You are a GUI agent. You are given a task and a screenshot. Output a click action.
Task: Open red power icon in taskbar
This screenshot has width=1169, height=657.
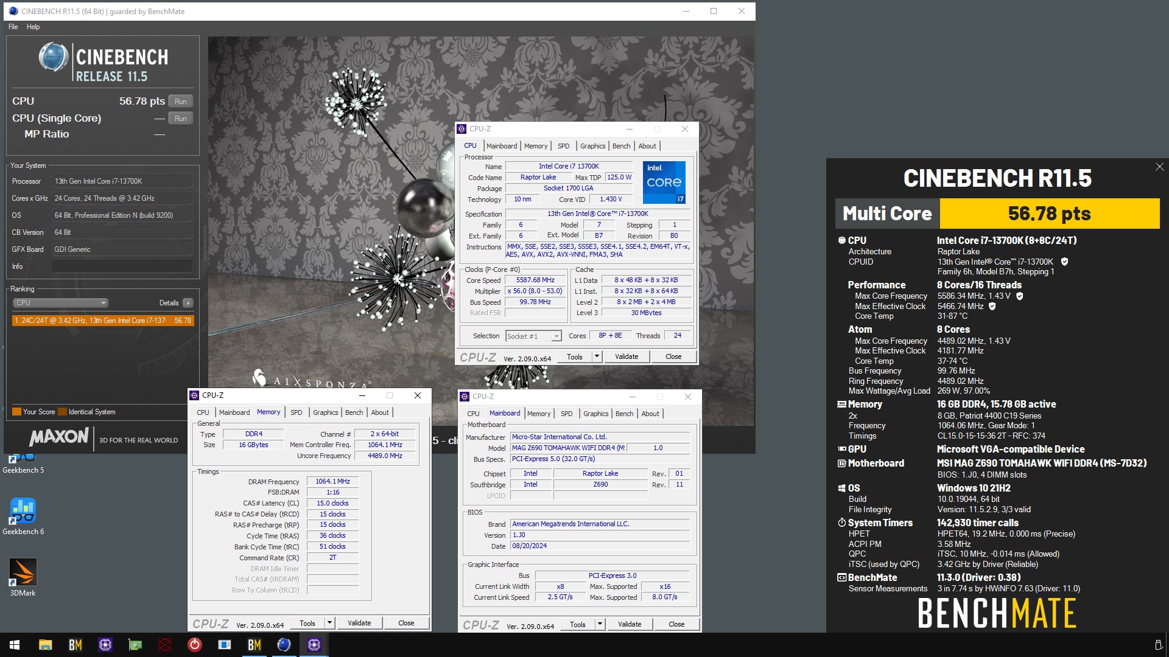point(194,645)
